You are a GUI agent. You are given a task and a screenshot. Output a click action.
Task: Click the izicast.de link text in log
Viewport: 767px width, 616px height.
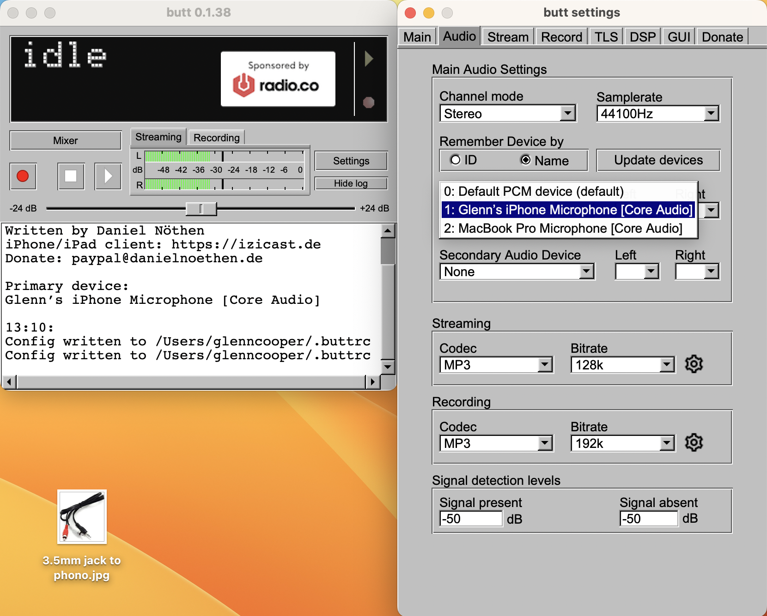[246, 244]
